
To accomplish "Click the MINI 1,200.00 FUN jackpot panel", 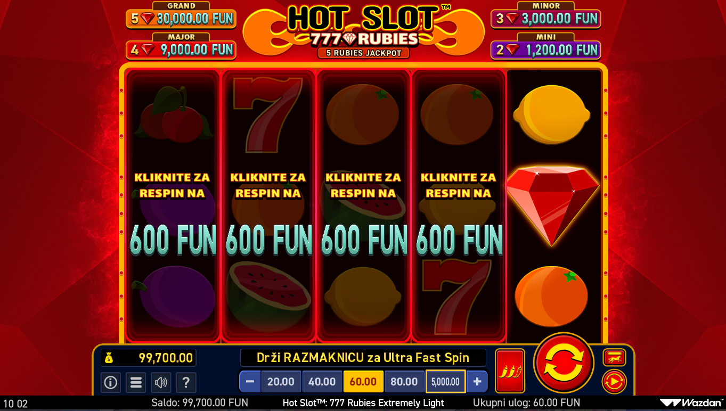I will pos(545,47).
